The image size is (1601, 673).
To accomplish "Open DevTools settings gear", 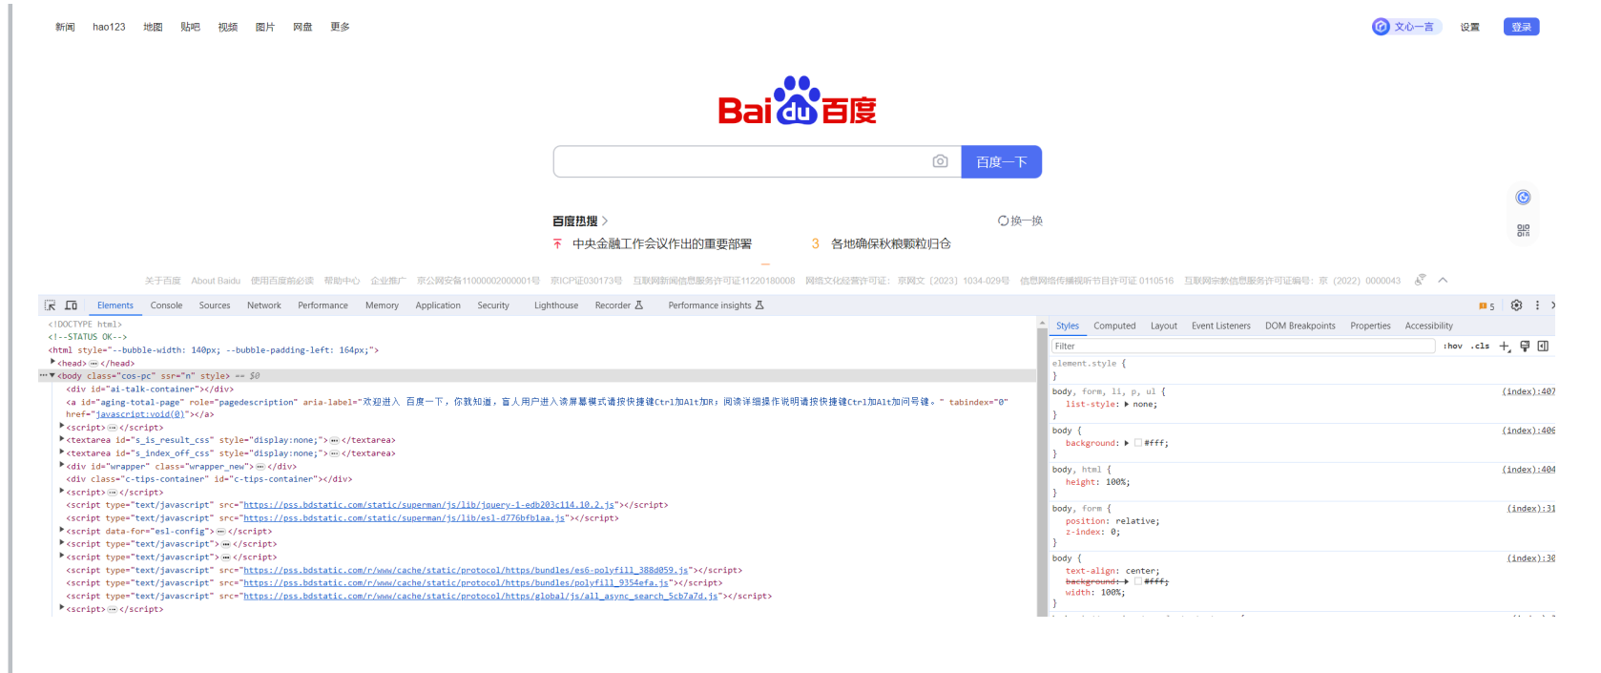I will (1516, 305).
